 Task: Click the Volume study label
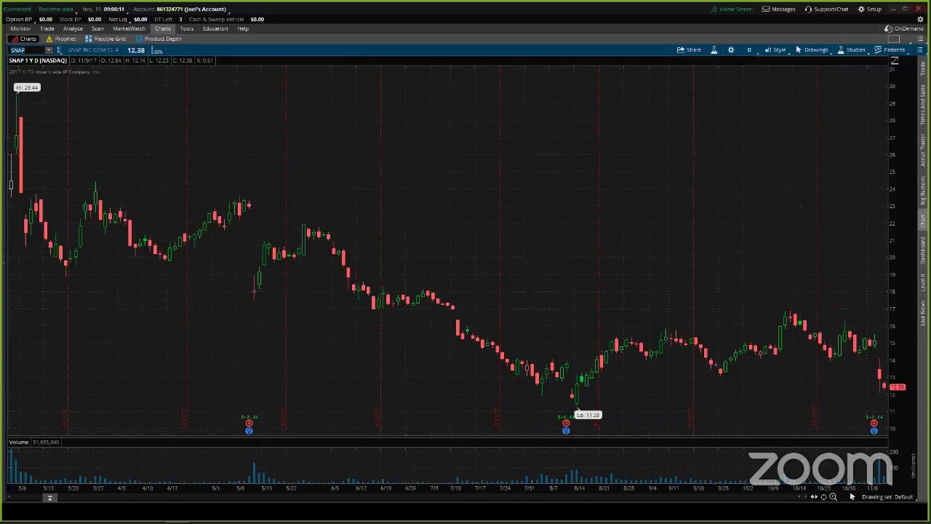click(19, 442)
